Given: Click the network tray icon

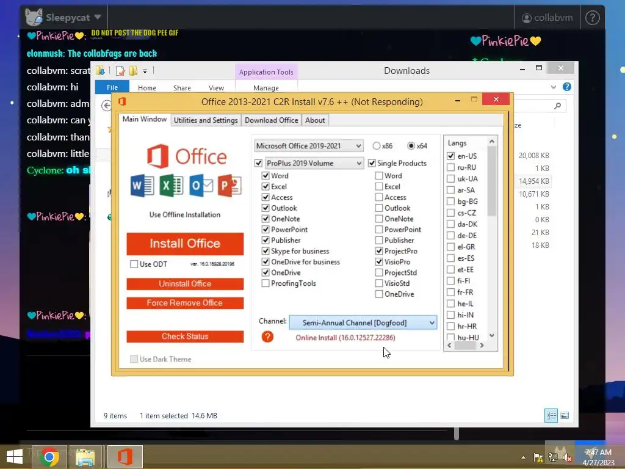Looking at the screenshot, I should [x=553, y=457].
